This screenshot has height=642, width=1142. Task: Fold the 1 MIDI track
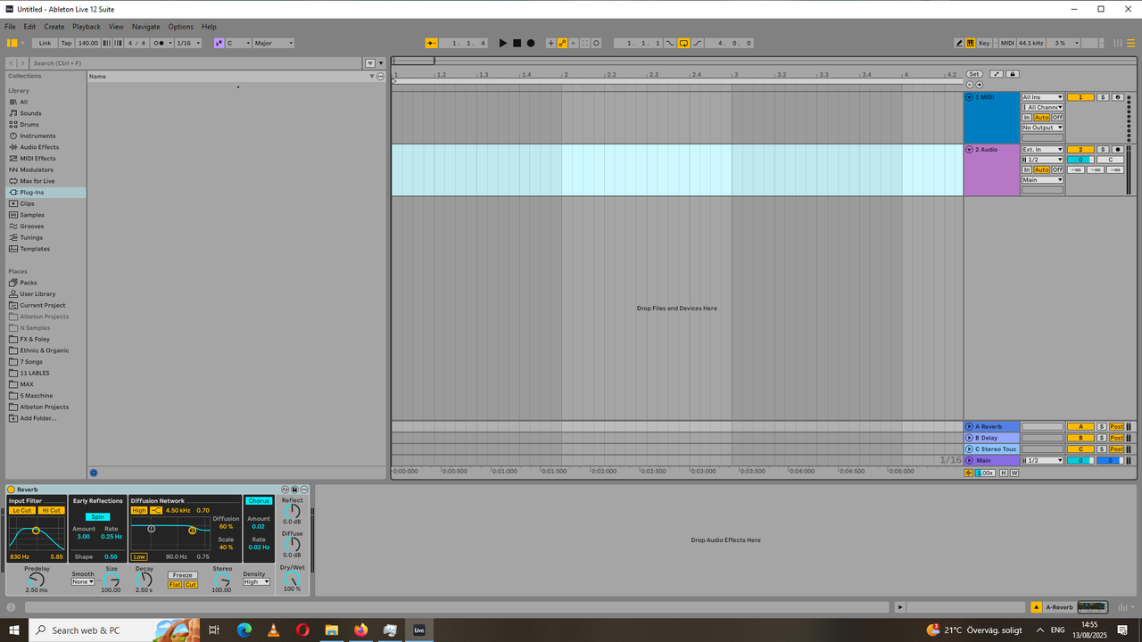[970, 96]
